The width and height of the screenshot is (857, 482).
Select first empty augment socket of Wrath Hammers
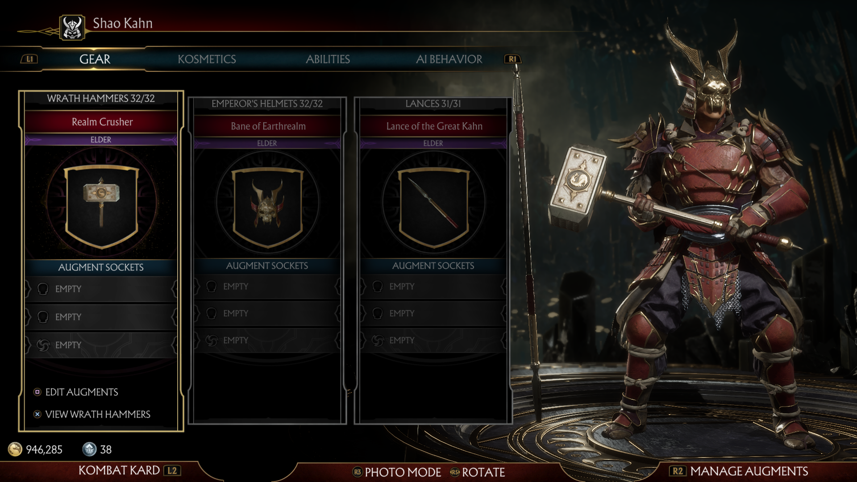[101, 289]
